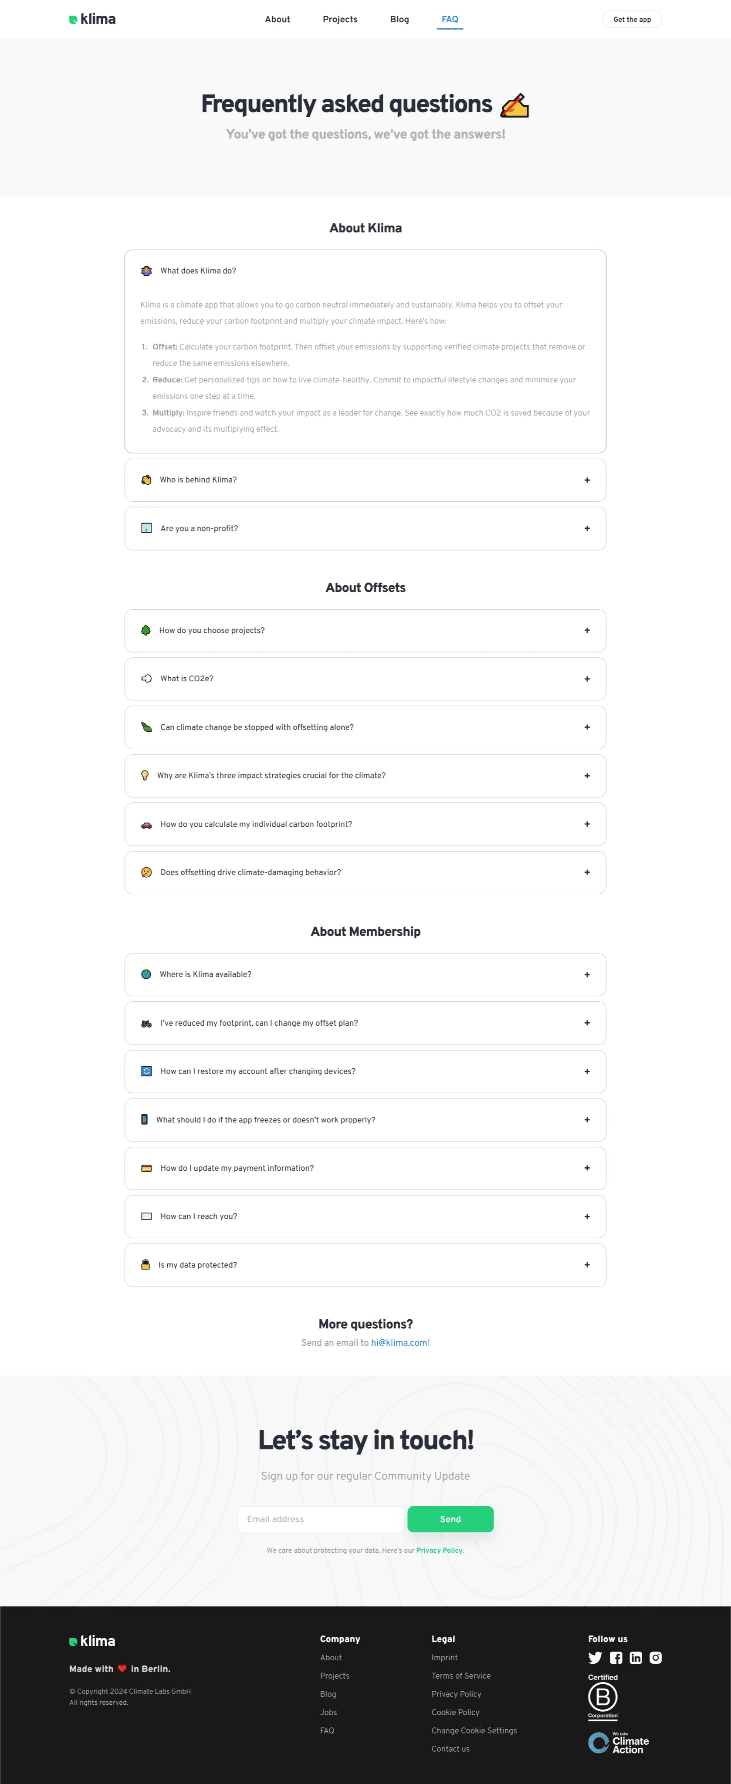Open the Projects nav menu item

pyautogui.click(x=339, y=20)
